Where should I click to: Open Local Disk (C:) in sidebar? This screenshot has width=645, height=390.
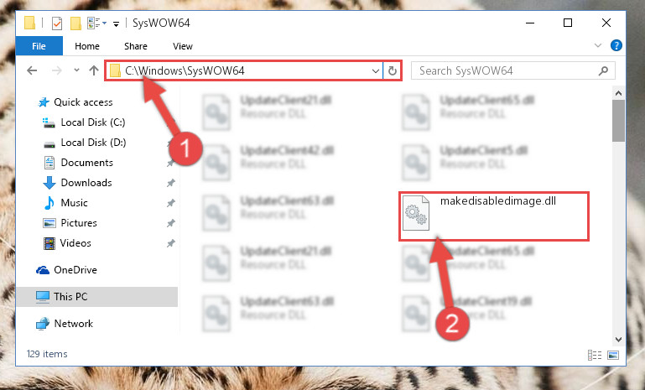pyautogui.click(x=93, y=122)
